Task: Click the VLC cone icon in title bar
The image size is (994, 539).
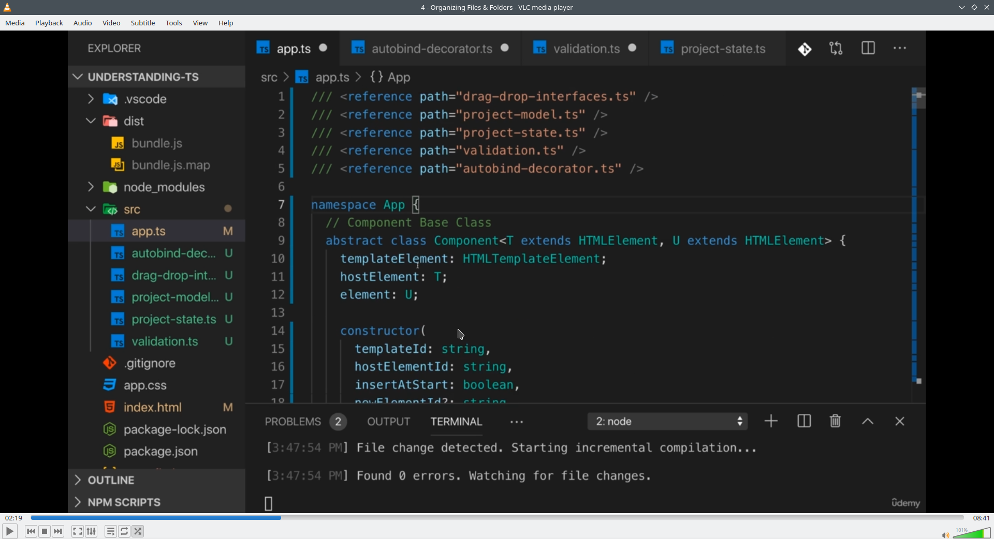Action: 8,7
